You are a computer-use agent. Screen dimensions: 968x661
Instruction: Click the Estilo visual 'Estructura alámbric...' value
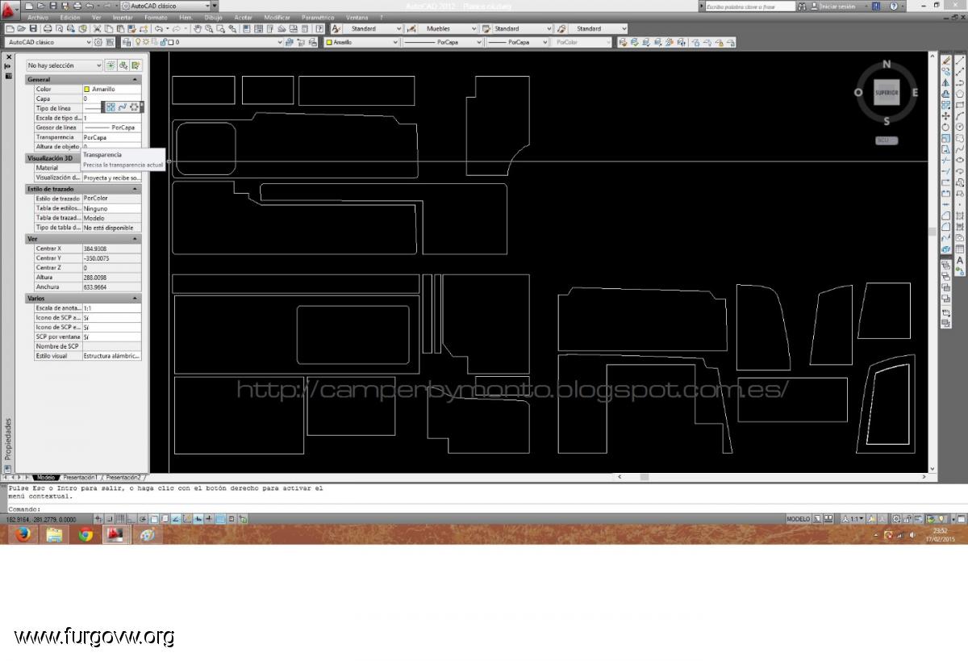click(111, 355)
